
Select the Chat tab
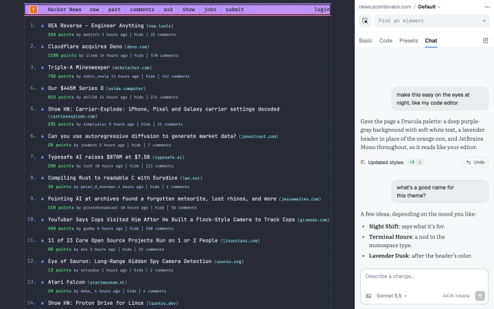tap(431, 41)
